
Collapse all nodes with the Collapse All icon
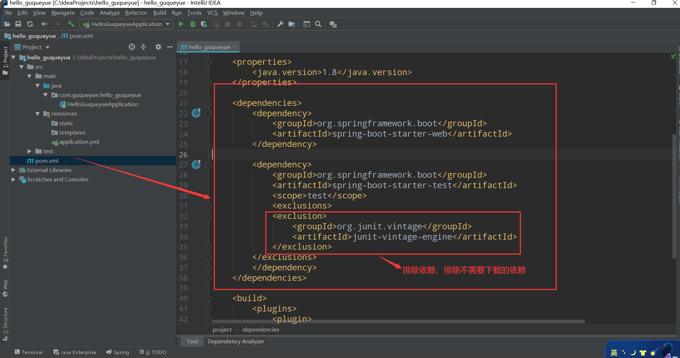pyautogui.click(x=143, y=47)
